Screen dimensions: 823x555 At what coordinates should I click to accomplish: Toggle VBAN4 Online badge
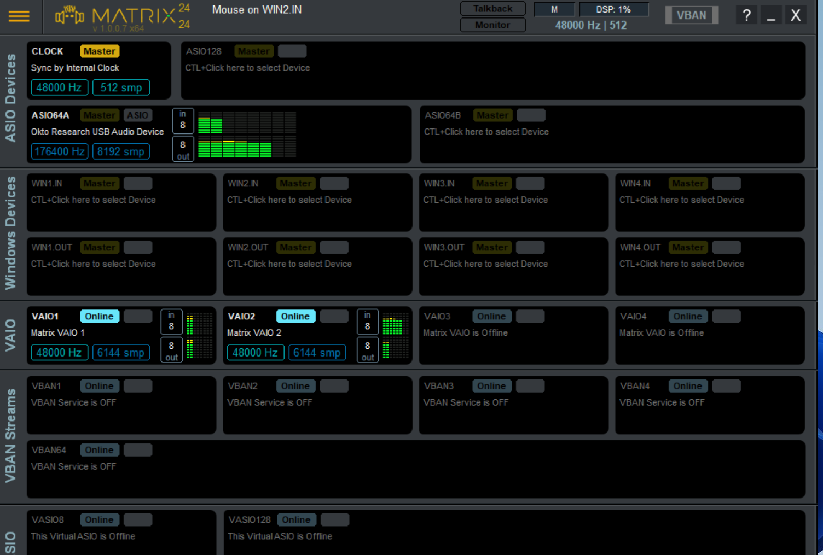tap(688, 386)
